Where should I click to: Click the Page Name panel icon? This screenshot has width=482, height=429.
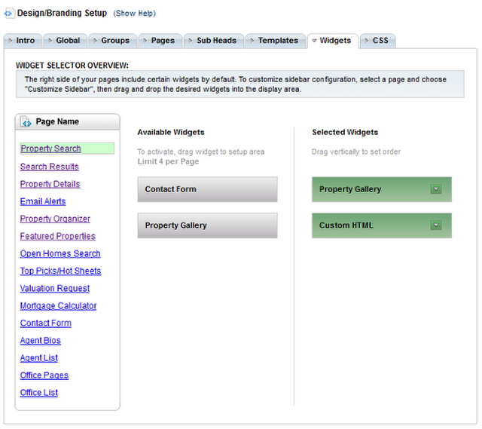click(x=26, y=122)
